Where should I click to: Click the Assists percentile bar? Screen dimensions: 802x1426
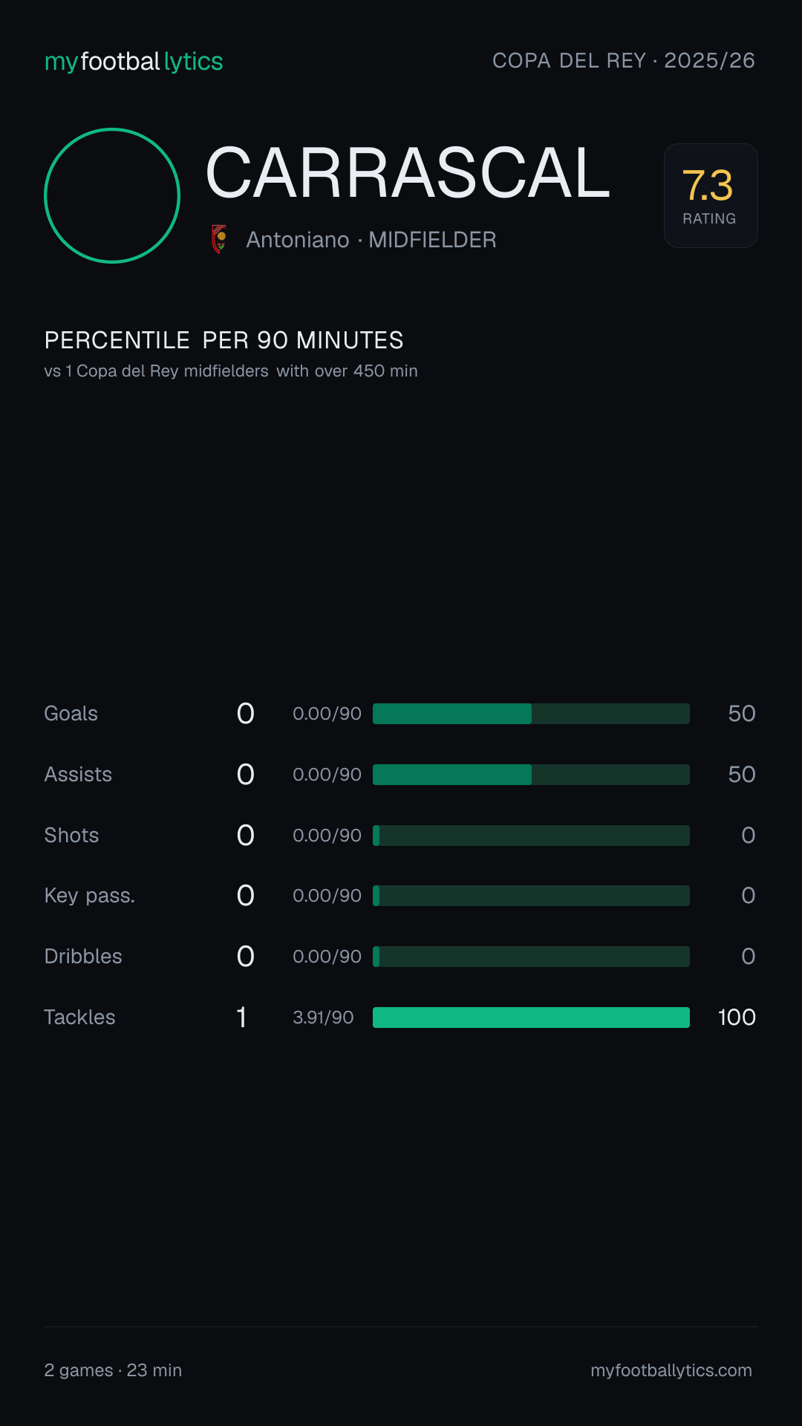tap(531, 775)
